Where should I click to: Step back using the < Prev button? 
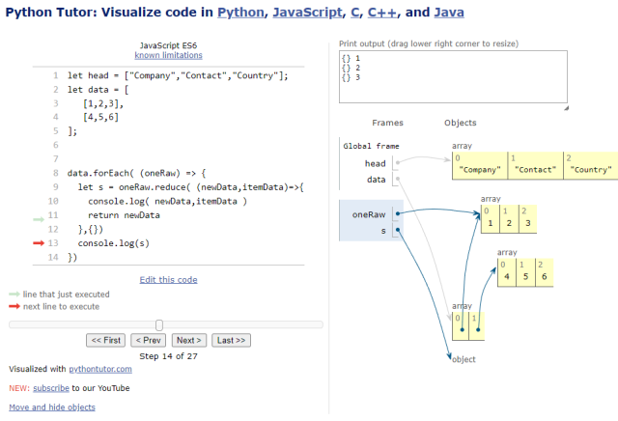pos(148,340)
